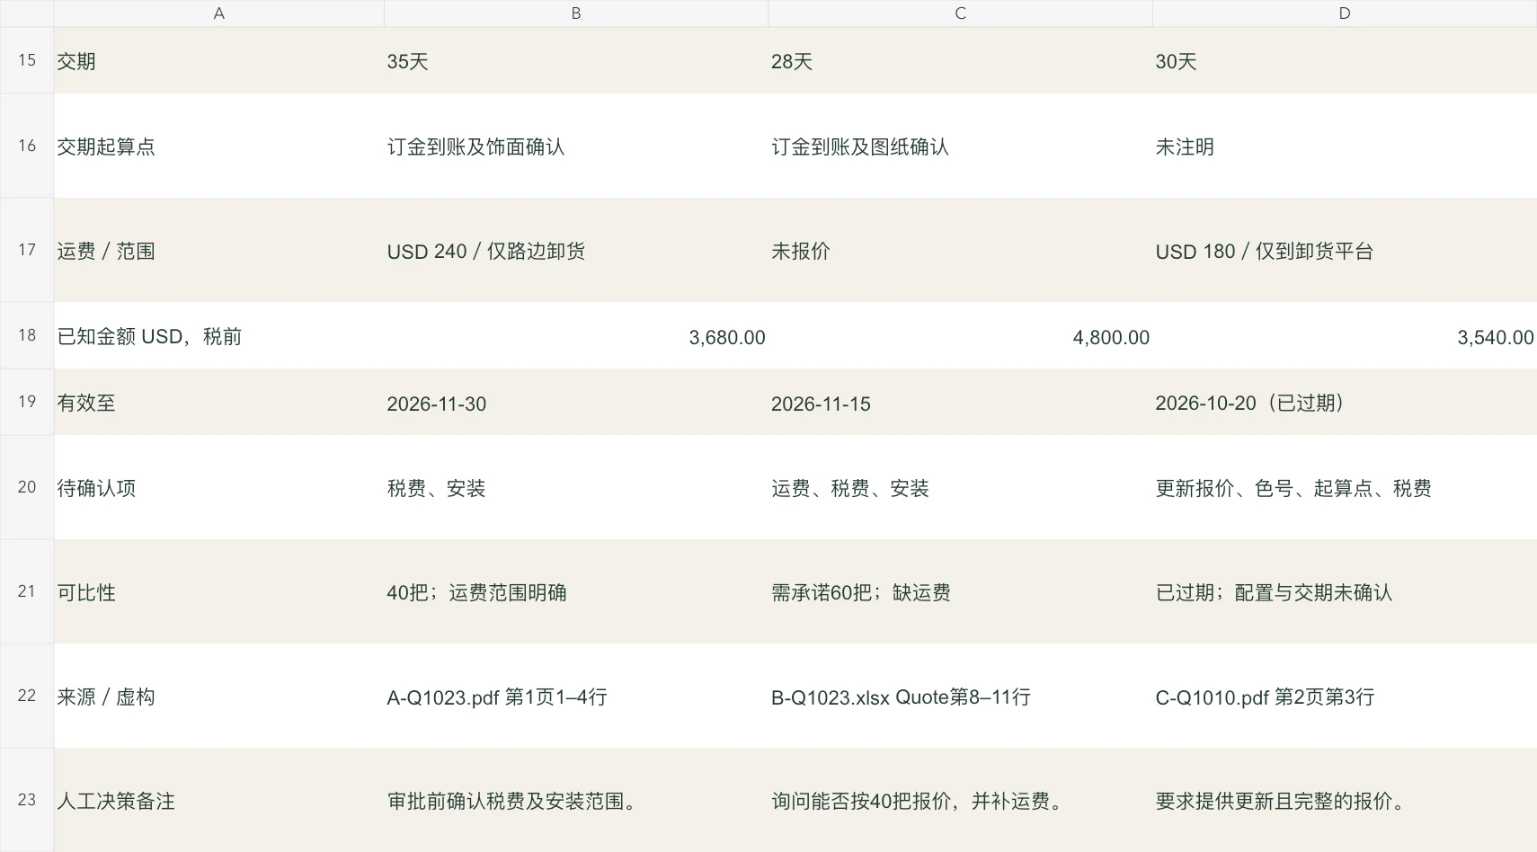Image resolution: width=1537 pixels, height=852 pixels.
Task: Click cell with '35天'
Action: [x=576, y=60]
